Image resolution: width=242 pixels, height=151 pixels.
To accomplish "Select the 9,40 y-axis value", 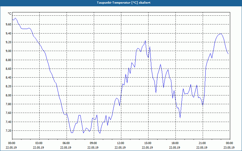I will pos(8,33).
